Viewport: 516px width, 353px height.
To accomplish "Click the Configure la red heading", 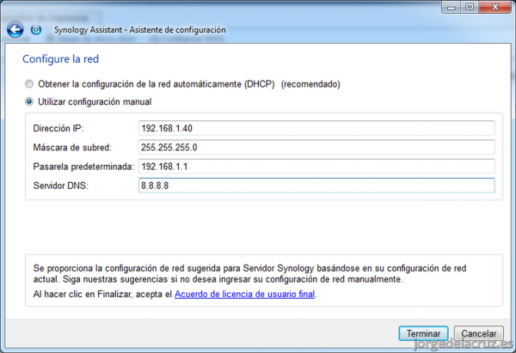I will (x=60, y=59).
